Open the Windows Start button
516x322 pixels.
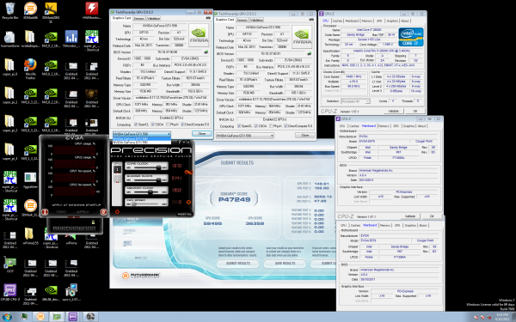point(7,317)
